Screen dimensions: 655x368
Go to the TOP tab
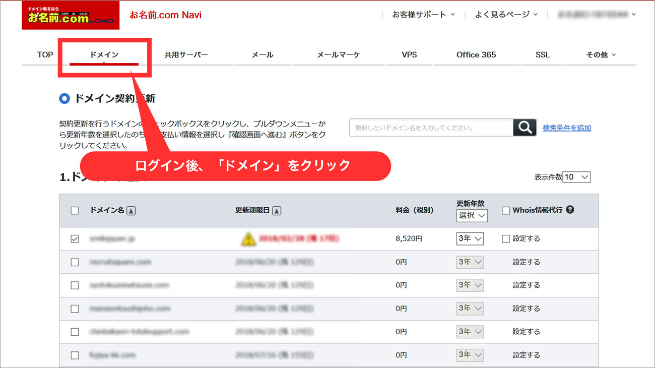pyautogui.click(x=45, y=54)
